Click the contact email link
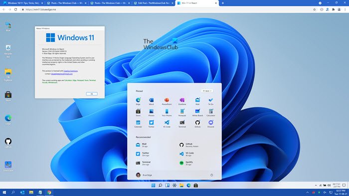The image size is (349, 196). [62, 74]
